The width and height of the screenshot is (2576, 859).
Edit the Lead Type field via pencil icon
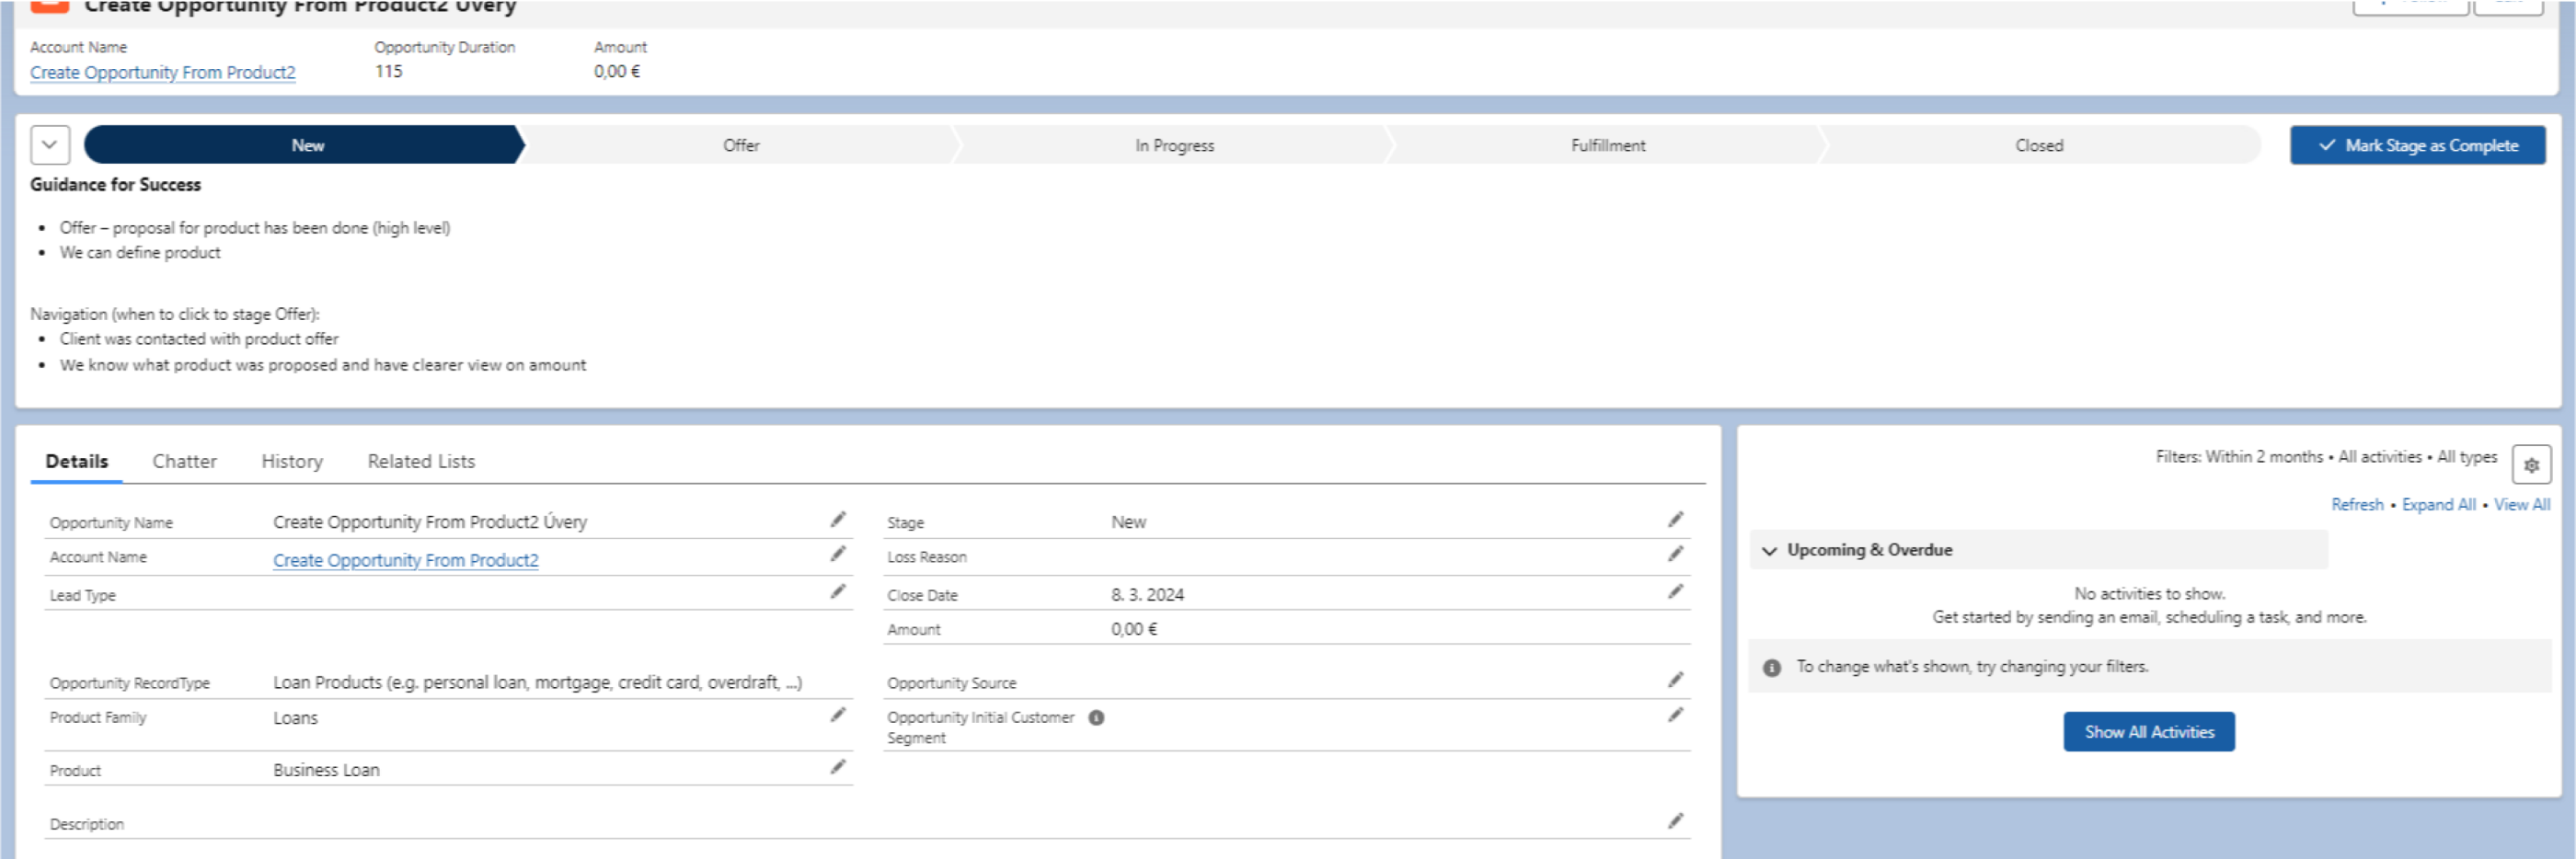pos(838,592)
